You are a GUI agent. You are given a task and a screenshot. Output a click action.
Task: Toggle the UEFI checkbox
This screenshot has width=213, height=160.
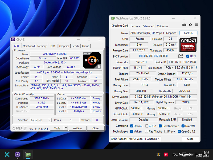(x=188, y=56)
